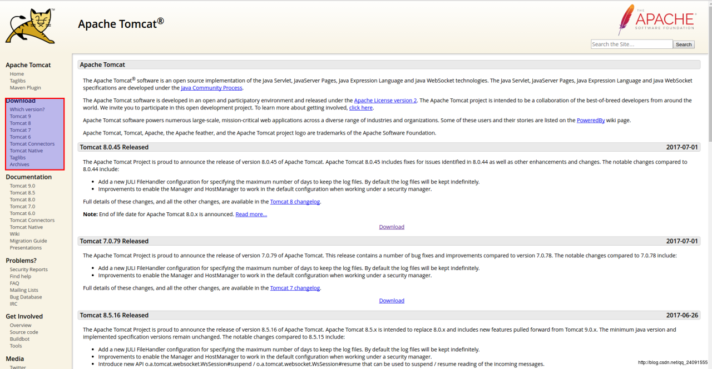Focus the Search the Site input field
The width and height of the screenshot is (712, 369).
click(x=631, y=44)
